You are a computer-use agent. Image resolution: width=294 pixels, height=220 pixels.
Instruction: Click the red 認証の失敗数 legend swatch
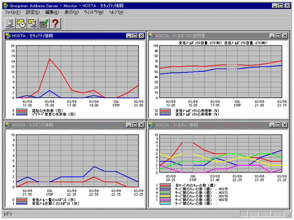[x=22, y=110]
